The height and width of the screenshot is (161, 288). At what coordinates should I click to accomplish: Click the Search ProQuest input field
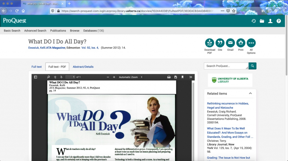tap(226, 66)
